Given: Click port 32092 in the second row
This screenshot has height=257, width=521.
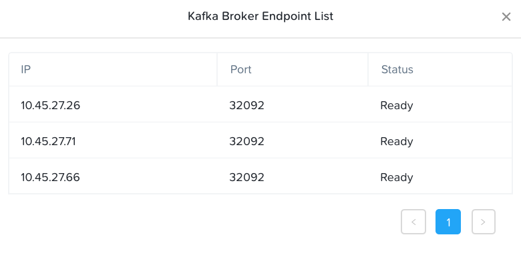Looking at the screenshot, I should (247, 141).
